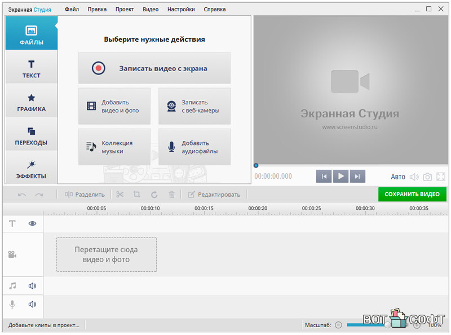Jump to previous frame in player
Viewport: 451px width, 335px height.
(x=324, y=177)
